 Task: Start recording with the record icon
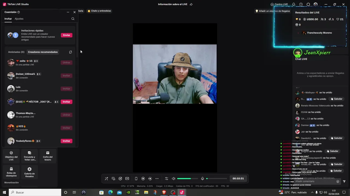click(143, 179)
